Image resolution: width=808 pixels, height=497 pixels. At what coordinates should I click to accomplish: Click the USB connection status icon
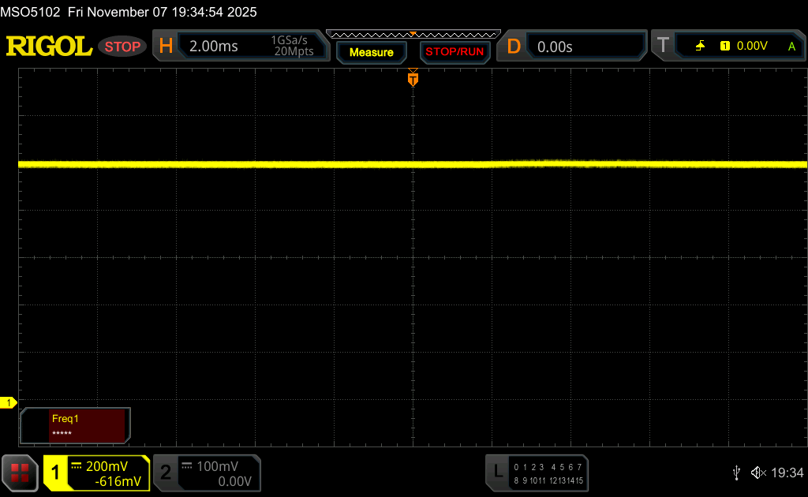[736, 473]
